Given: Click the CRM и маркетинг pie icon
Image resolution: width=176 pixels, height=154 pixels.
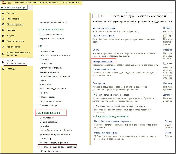Looking at the screenshot, I should tap(3, 24).
